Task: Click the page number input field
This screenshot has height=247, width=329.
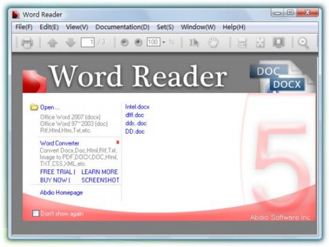Action: click(x=88, y=42)
